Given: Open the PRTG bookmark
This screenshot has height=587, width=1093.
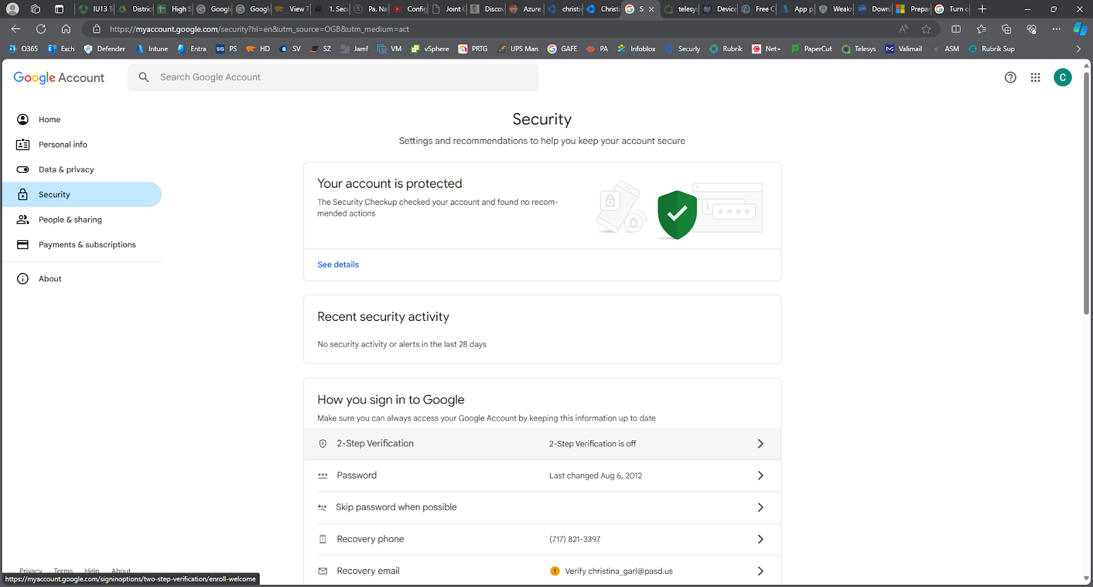Looking at the screenshot, I should click(x=473, y=48).
